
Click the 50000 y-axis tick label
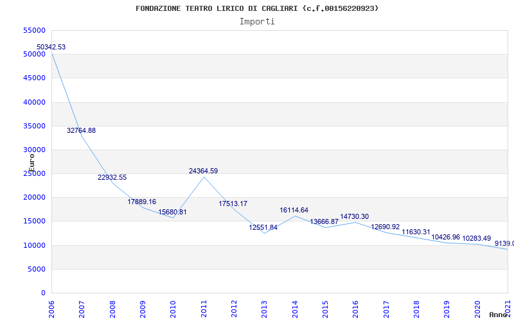click(34, 55)
